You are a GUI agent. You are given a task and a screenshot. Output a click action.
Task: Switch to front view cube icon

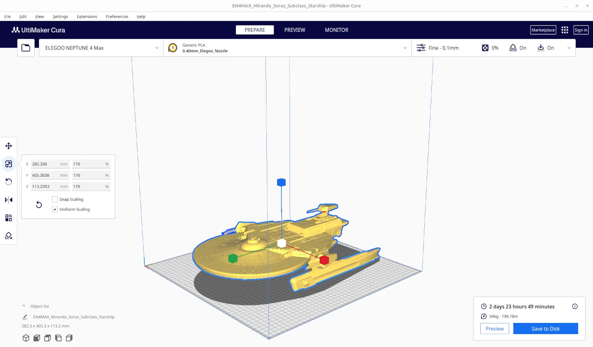tap(37, 338)
